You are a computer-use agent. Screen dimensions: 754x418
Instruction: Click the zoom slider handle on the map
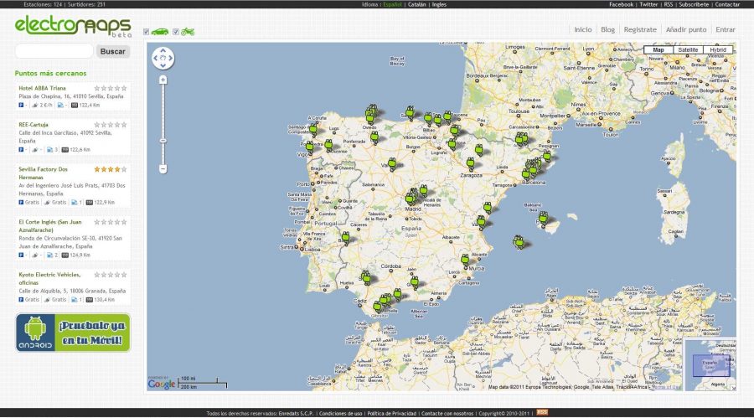click(163, 141)
